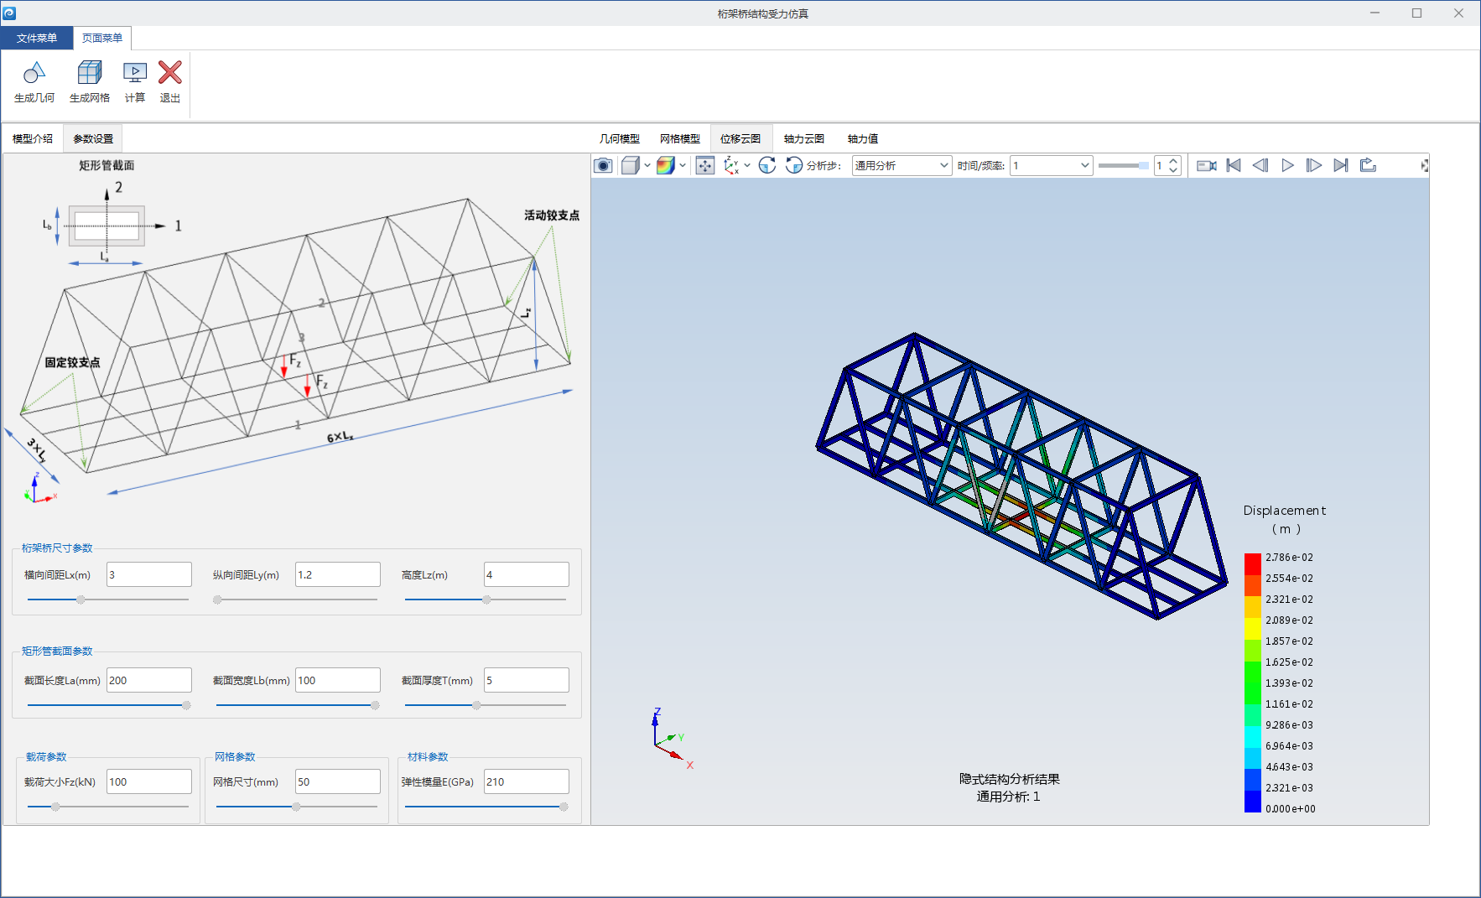Click the animation speed slider in toolbar
Screen dimensions: 1481x898
click(x=1124, y=165)
